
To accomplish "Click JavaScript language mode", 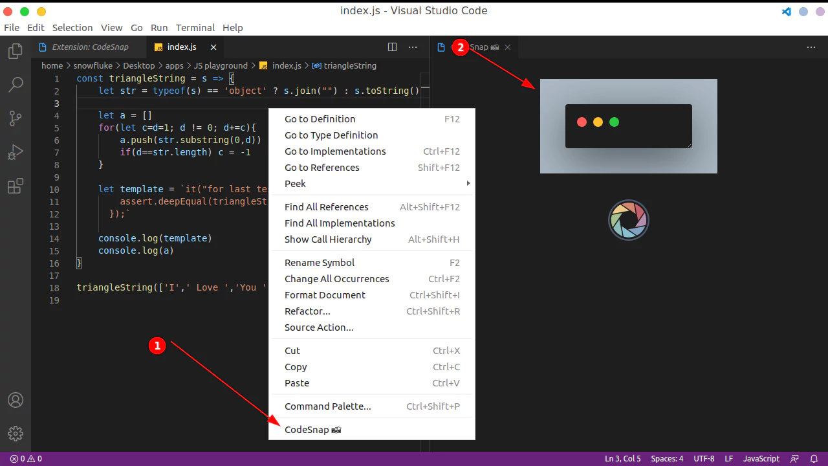I will point(761,459).
